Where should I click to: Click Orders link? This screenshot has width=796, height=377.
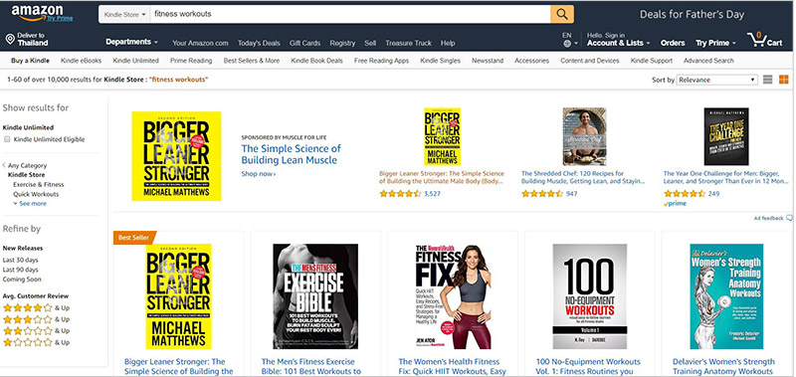(673, 43)
